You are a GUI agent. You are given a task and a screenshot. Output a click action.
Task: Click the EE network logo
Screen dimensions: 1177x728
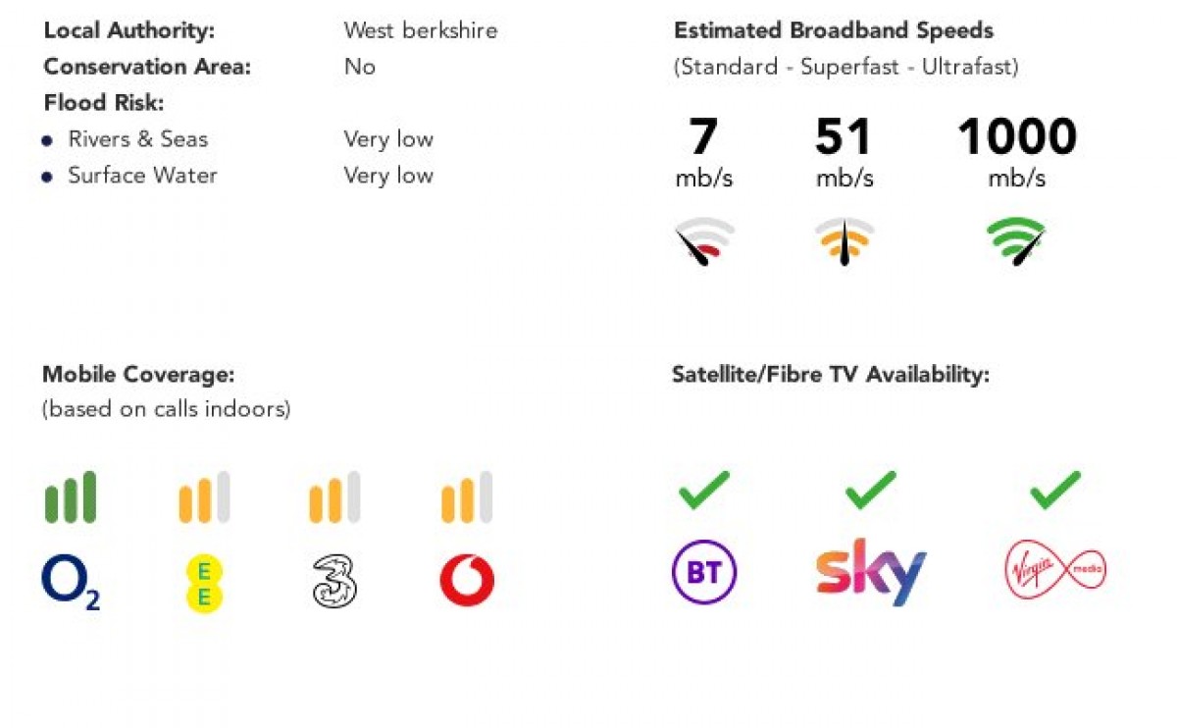pyautogui.click(x=204, y=583)
